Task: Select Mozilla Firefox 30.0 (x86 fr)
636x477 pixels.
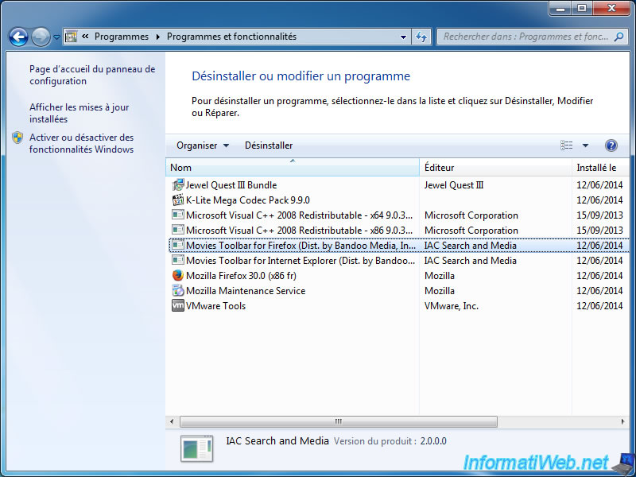Action: (x=397, y=275)
